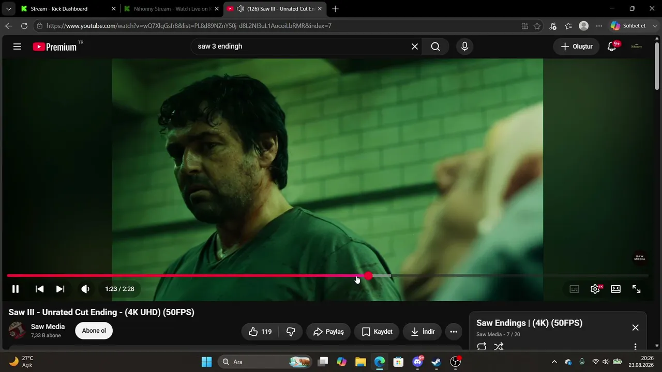Open the playlist panel three-dot options
The width and height of the screenshot is (662, 372).
636,347
